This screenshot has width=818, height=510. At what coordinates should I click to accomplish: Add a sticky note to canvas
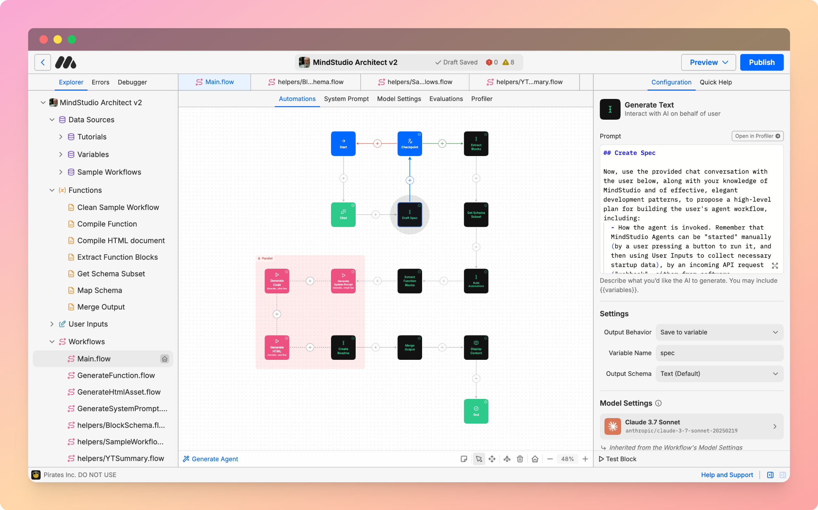click(x=464, y=459)
